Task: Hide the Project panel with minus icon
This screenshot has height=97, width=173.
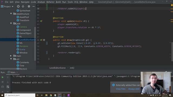Action: [x=34, y=6]
